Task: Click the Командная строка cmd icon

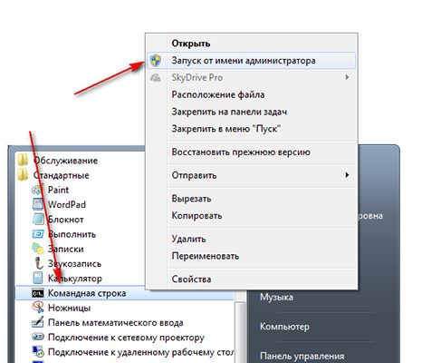Action: coord(38,293)
